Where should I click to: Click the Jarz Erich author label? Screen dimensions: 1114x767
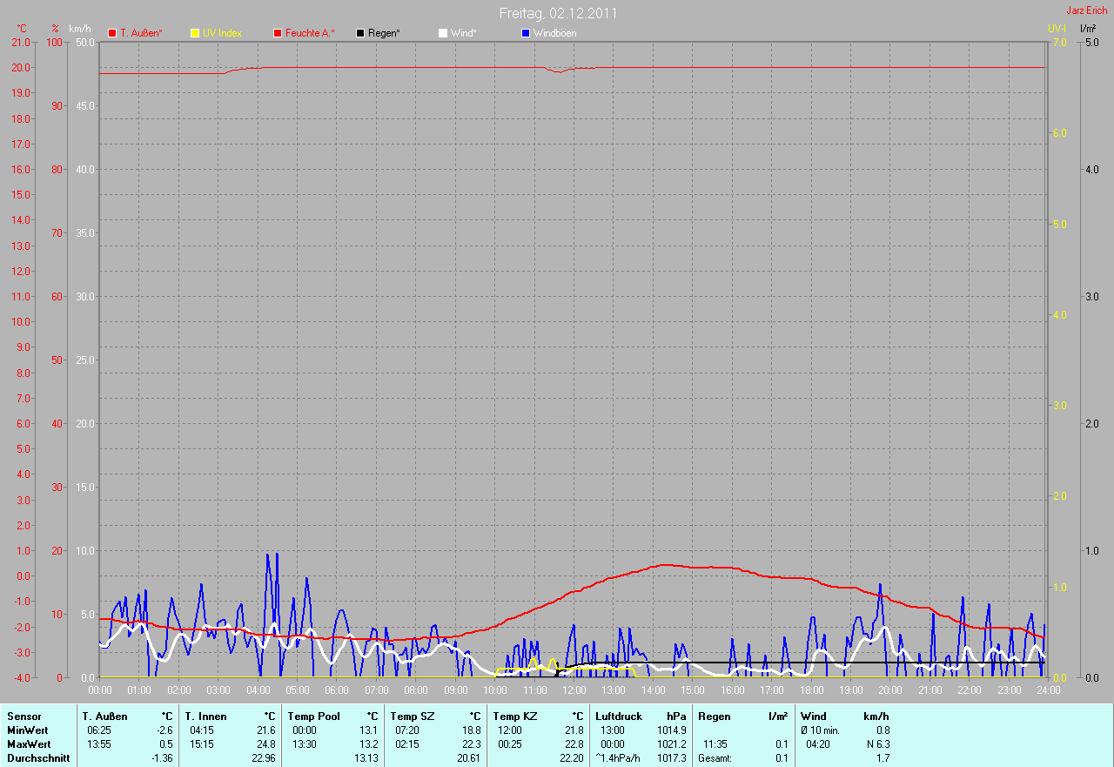pos(1086,10)
